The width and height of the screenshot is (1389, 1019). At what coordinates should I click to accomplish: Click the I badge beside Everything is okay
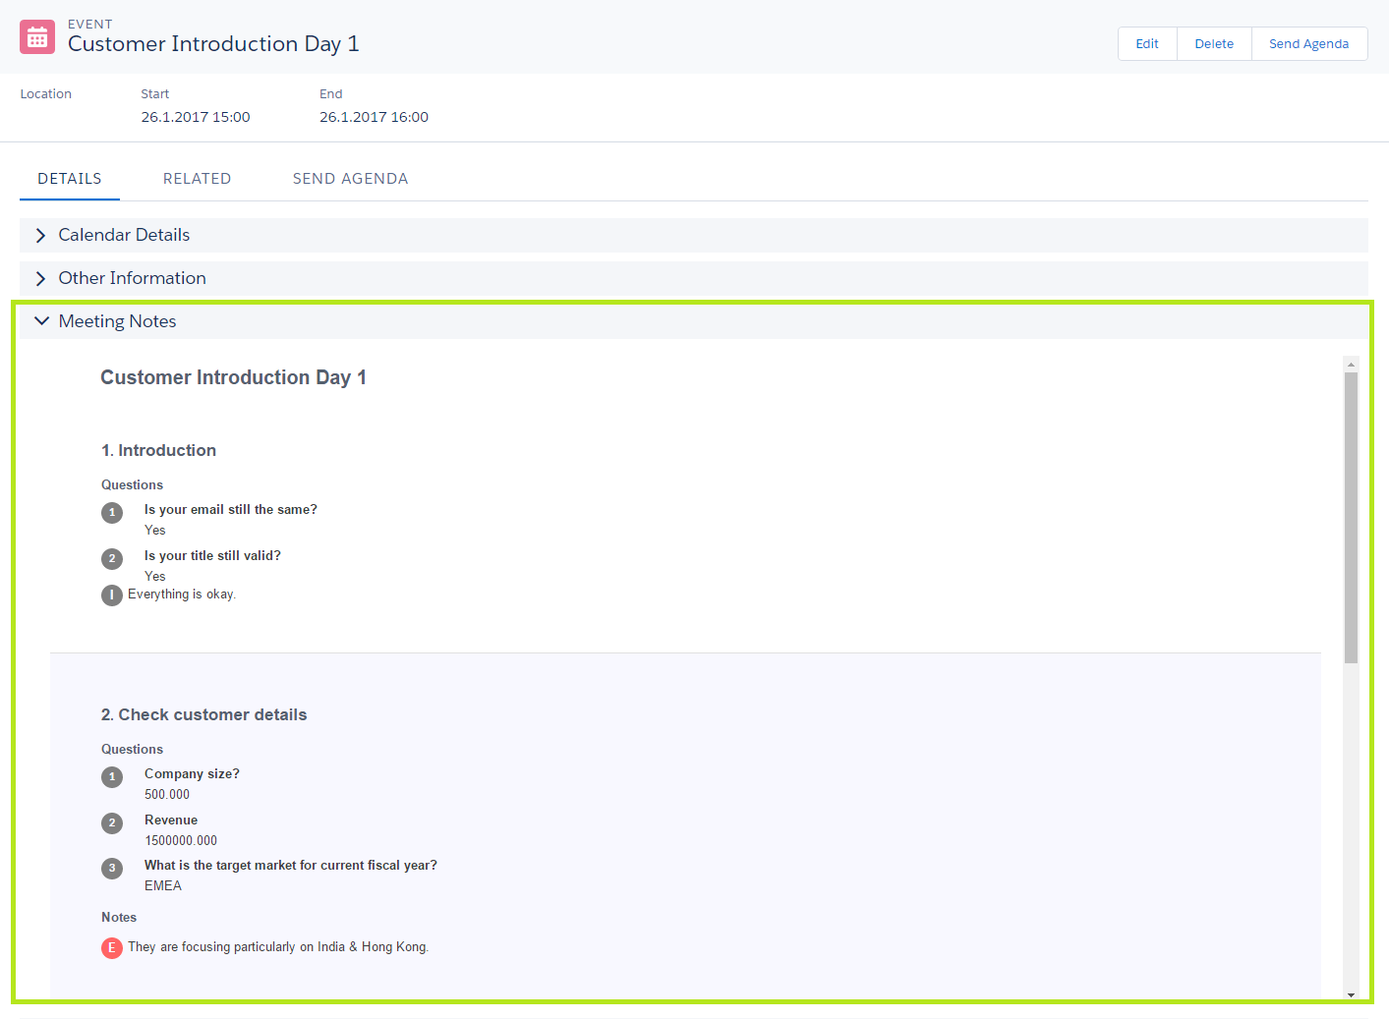click(x=112, y=594)
